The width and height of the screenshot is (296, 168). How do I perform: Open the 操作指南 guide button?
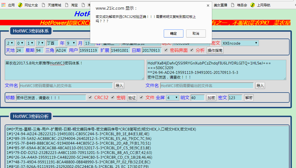tap(215, 50)
